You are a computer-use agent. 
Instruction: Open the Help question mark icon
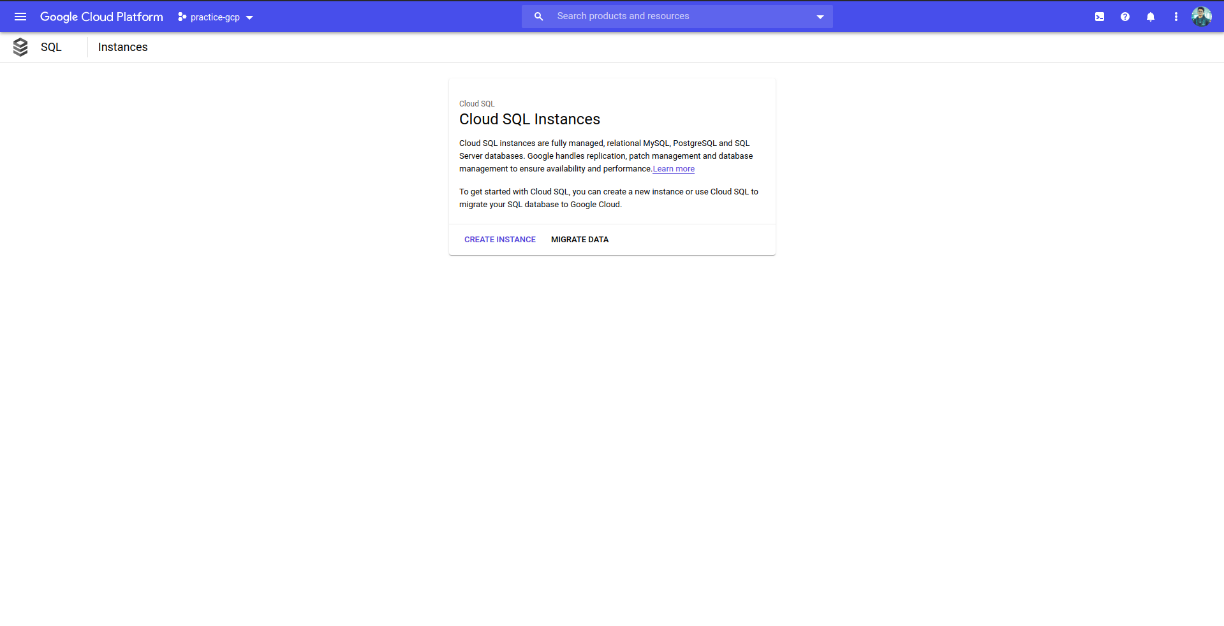1125,17
